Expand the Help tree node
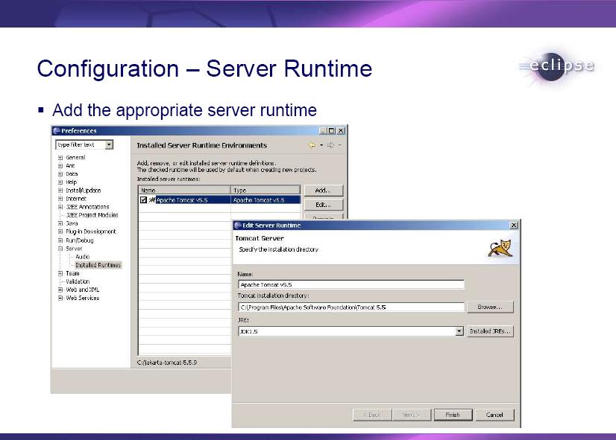Image resolution: width=616 pixels, height=440 pixels. [60, 182]
